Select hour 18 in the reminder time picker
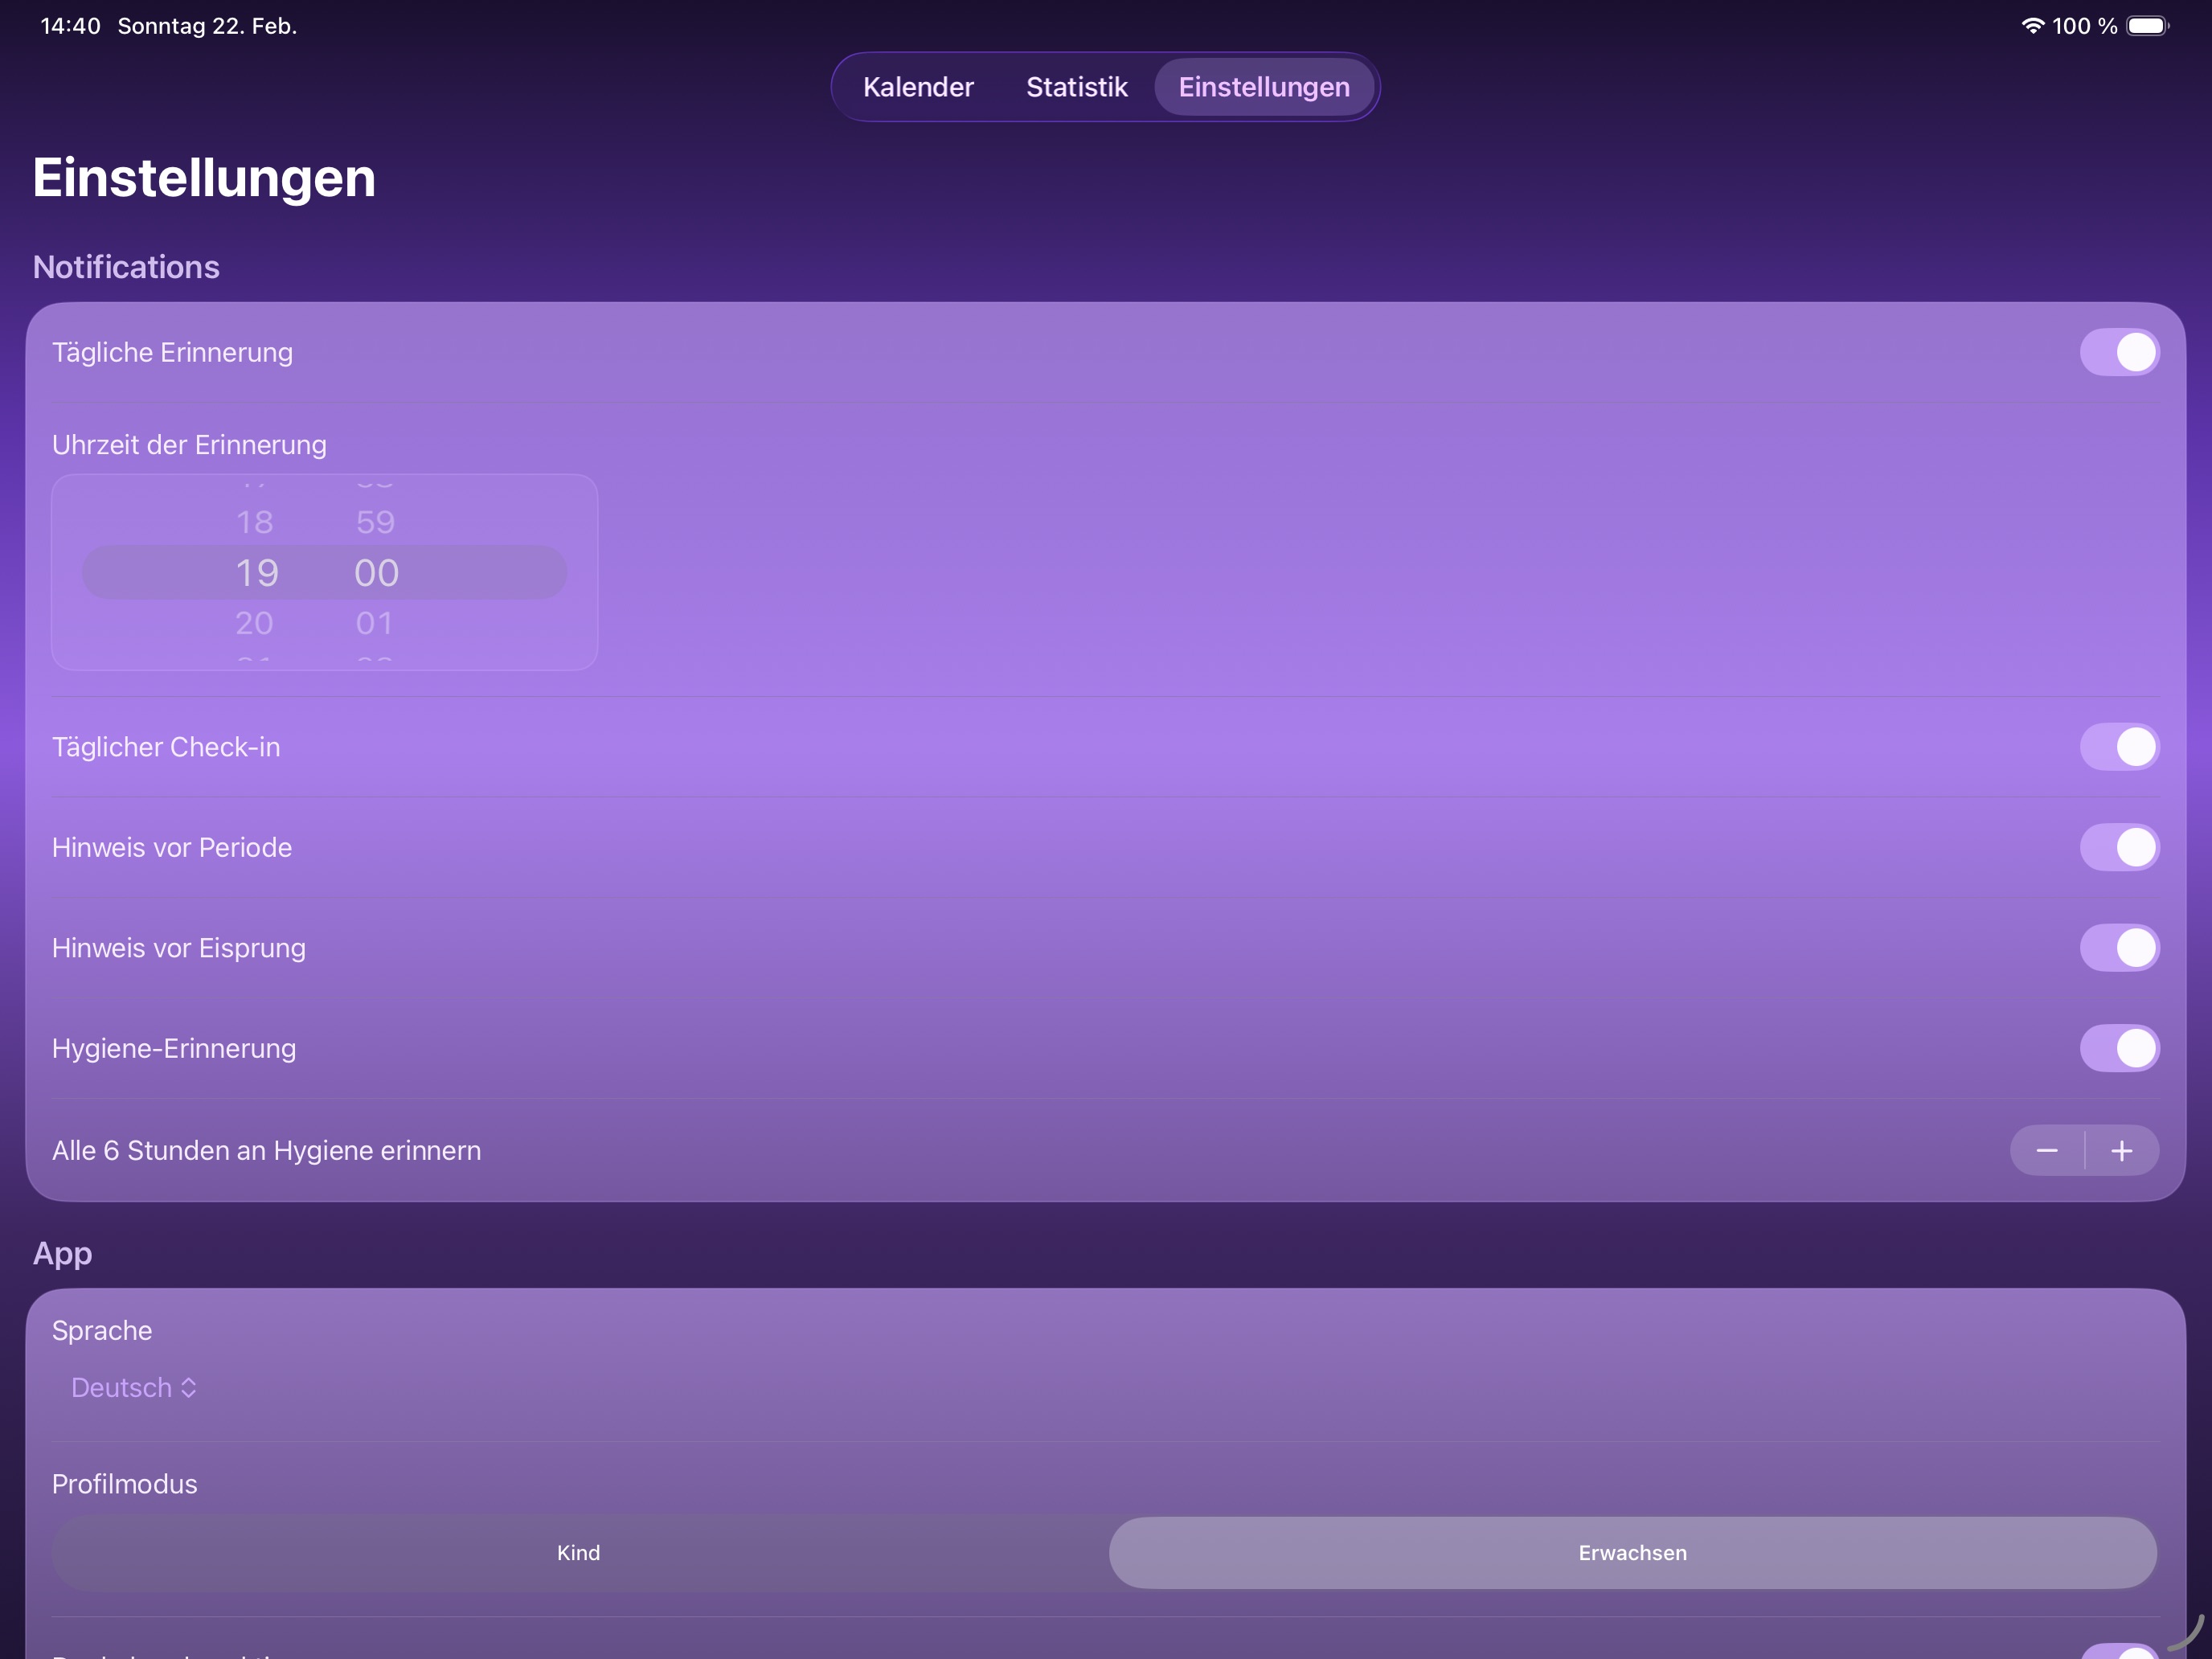The width and height of the screenshot is (2212, 1659). pyautogui.click(x=254, y=521)
